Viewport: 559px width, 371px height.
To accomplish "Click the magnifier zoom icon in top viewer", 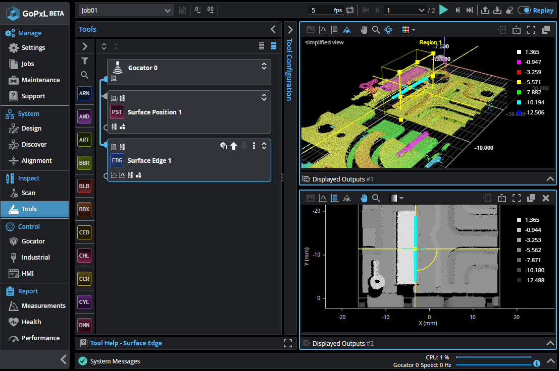I will (x=376, y=30).
